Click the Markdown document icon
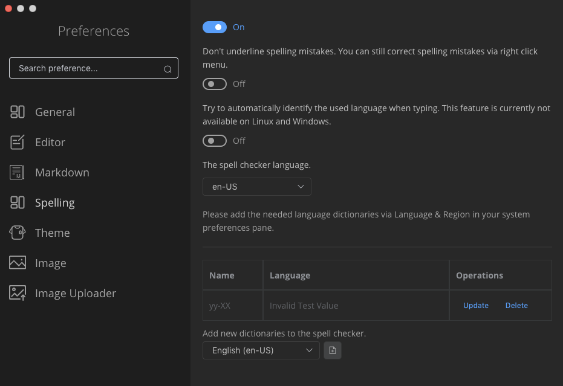This screenshot has width=563, height=386. [x=18, y=172]
